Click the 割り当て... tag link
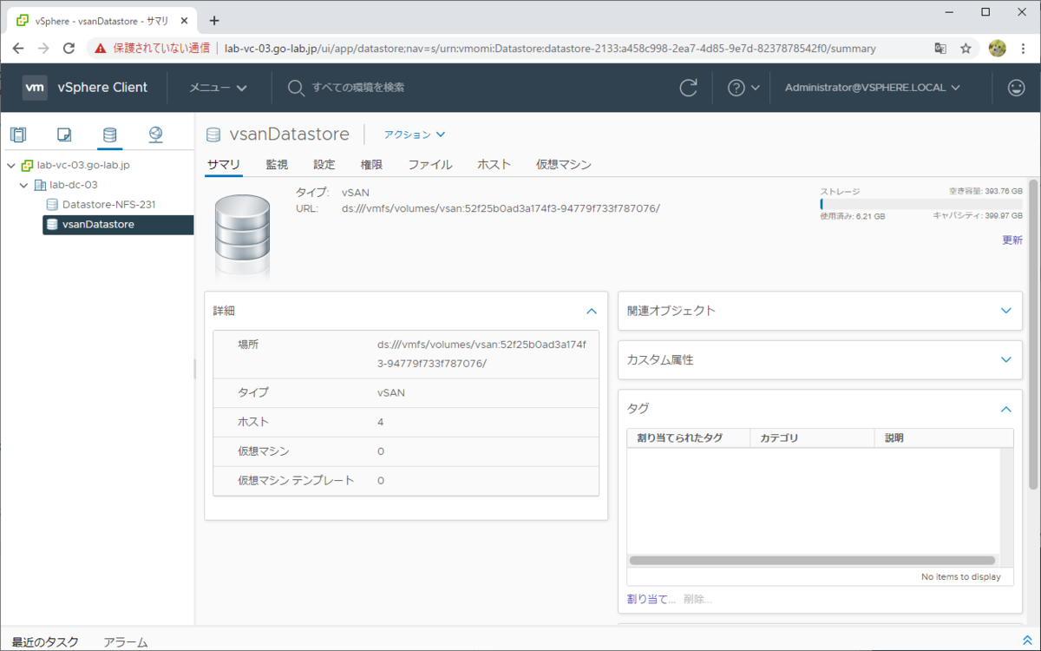The image size is (1041, 651). click(x=651, y=599)
